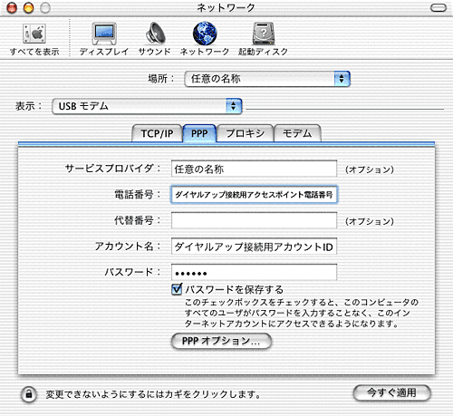This screenshot has width=453, height=416.
Task: Switch to the モデム tab
Action: pos(297,133)
